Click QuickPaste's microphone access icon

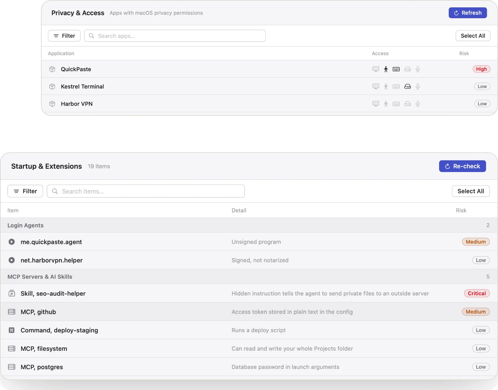[x=418, y=69]
